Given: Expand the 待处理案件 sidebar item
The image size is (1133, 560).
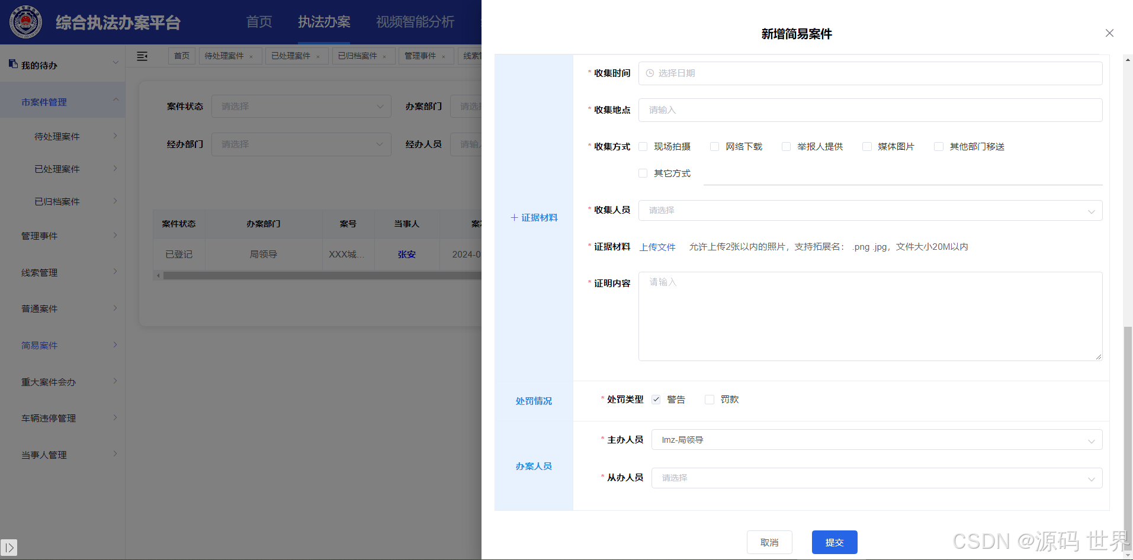Looking at the screenshot, I should 115,136.
